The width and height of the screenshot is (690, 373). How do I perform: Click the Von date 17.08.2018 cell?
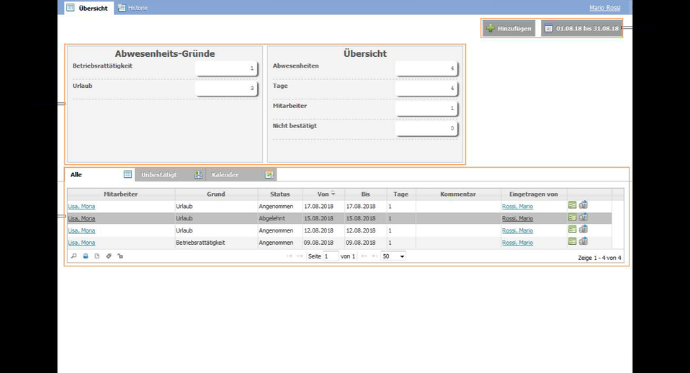[323, 206]
